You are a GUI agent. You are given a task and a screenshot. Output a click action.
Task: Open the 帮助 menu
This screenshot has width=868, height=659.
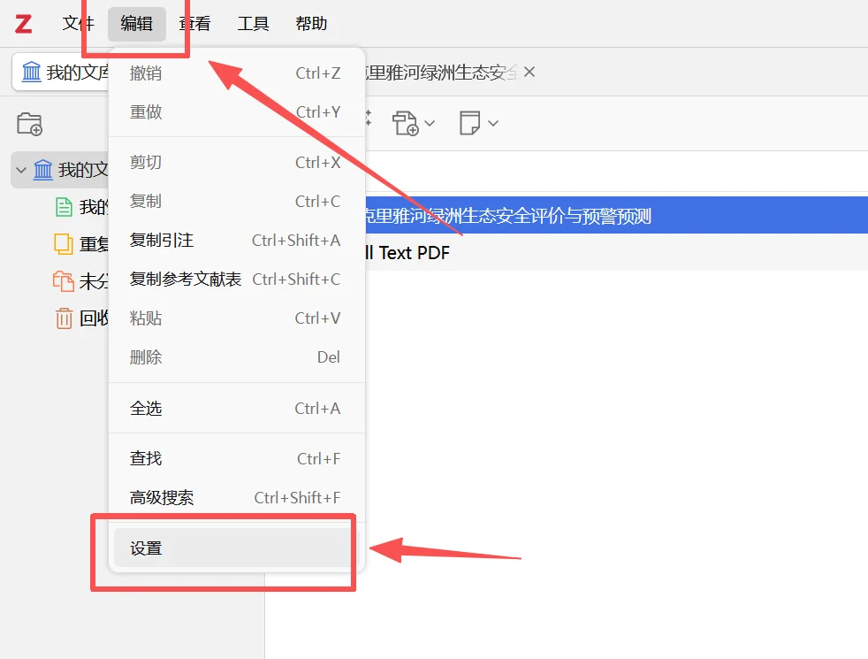[x=310, y=24]
